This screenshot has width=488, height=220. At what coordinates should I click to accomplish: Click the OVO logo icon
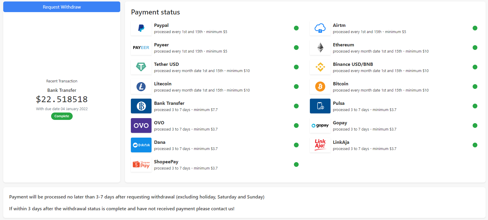(141, 126)
